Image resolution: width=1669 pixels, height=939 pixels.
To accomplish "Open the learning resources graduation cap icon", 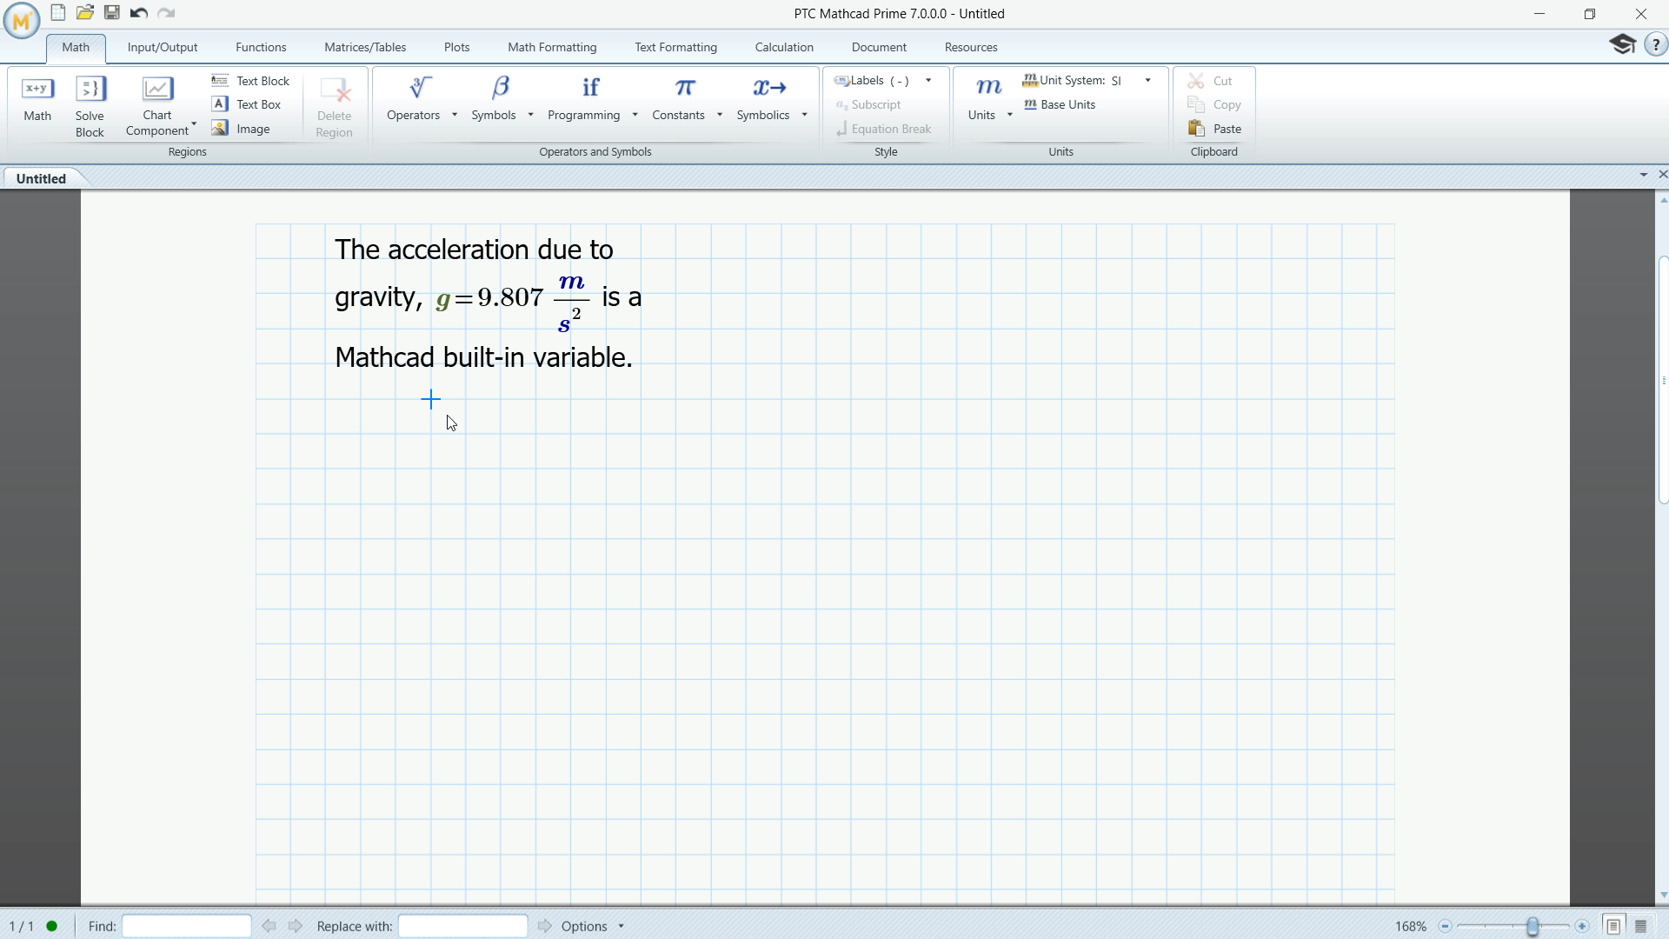I will (x=1622, y=44).
